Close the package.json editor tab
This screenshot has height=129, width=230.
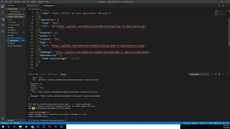pyautogui.click(x=55, y=6)
